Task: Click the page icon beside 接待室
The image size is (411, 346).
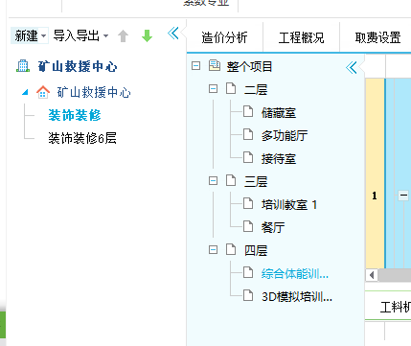Action: pyautogui.click(x=248, y=157)
